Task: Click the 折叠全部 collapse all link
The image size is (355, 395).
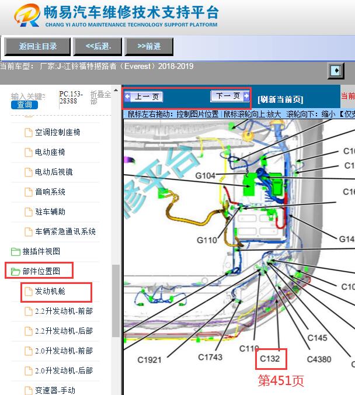Action: (100, 98)
